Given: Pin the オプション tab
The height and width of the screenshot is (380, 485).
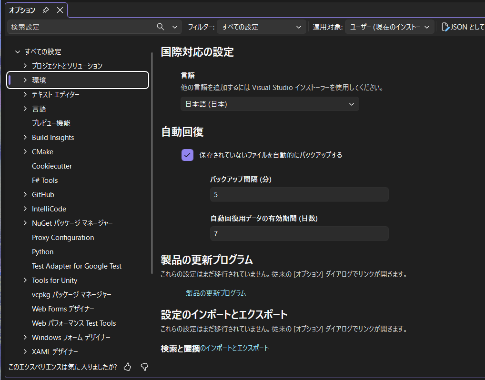Looking at the screenshot, I should click(x=45, y=10).
